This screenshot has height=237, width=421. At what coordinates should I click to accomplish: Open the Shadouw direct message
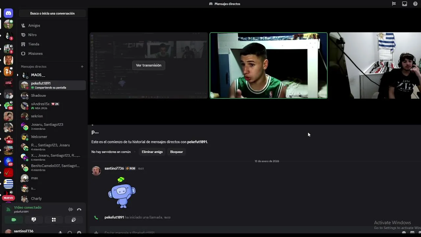[x=52, y=95]
